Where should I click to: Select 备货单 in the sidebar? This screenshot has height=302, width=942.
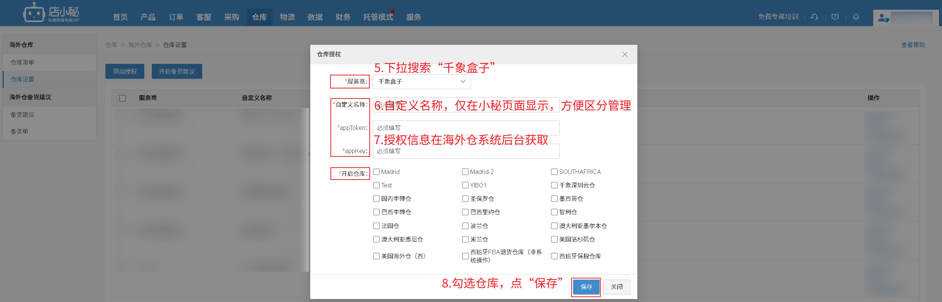click(49, 131)
